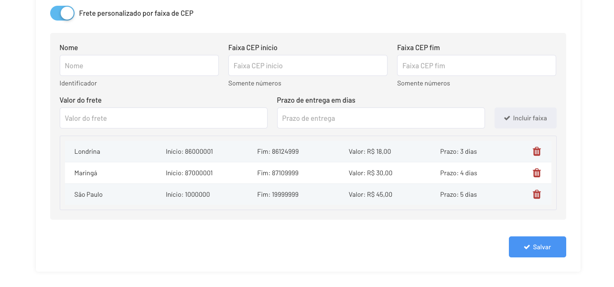Click Maringá's Valor R$ 30,00 text

(370, 173)
